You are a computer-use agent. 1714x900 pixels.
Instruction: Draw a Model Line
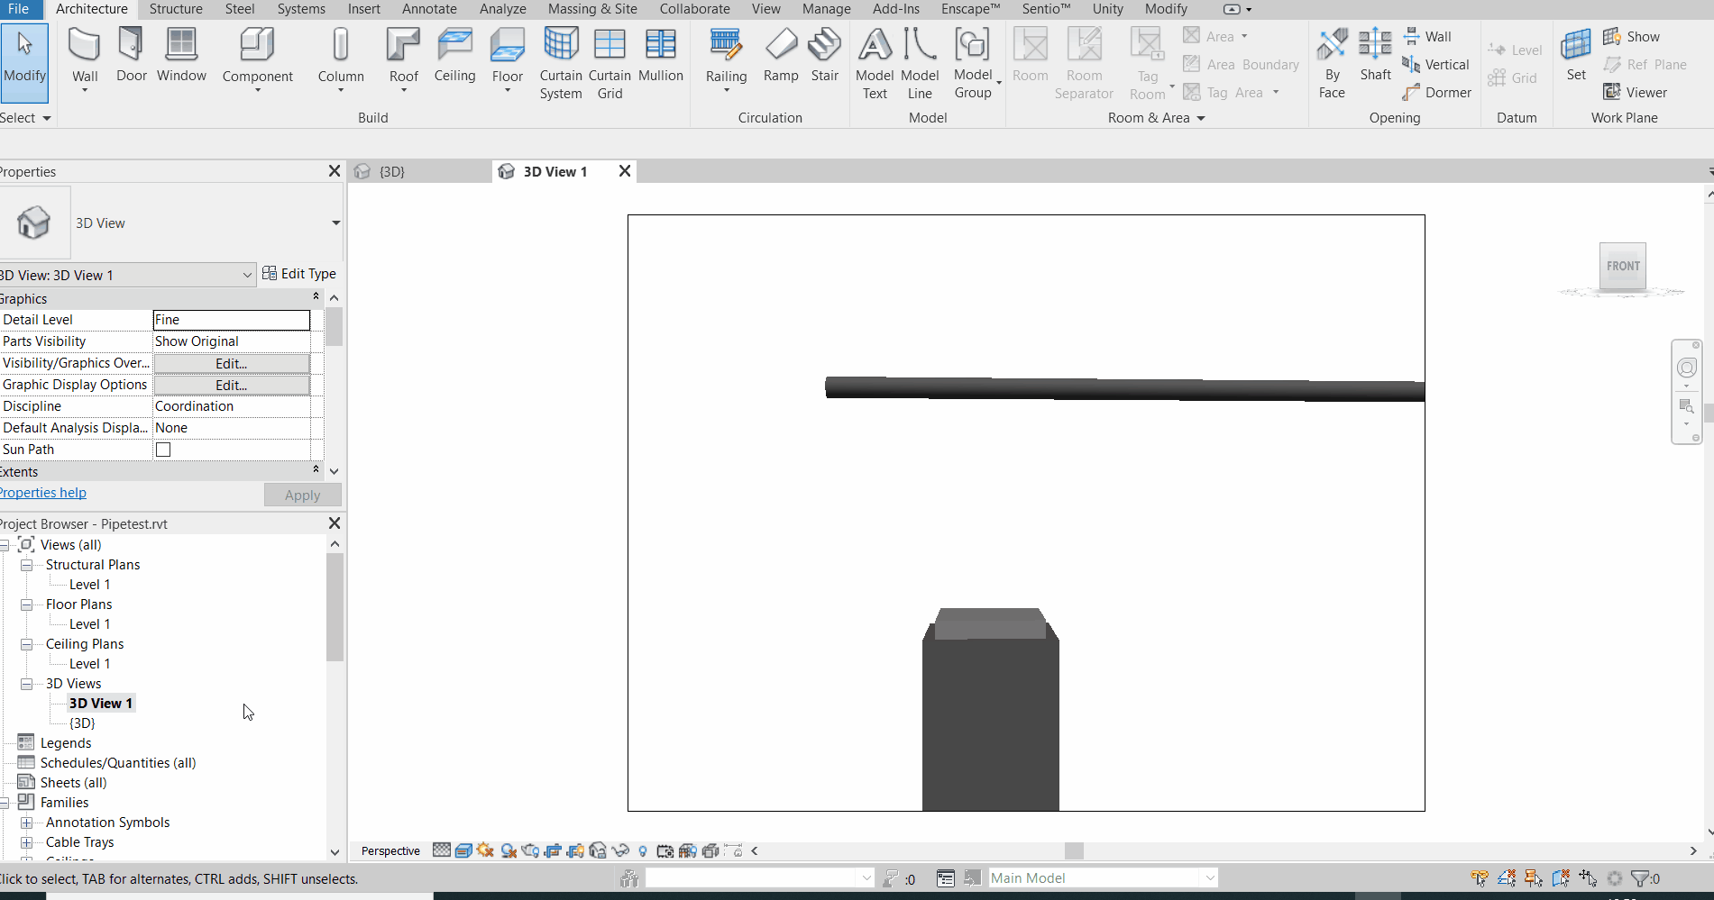point(920,63)
